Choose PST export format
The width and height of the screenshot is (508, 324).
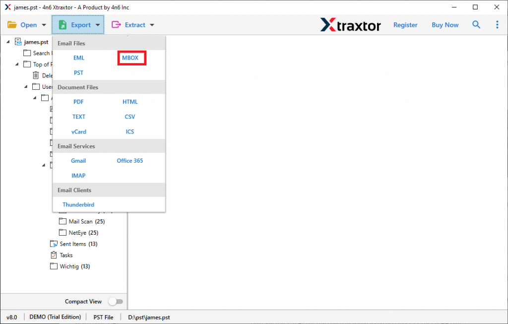pyautogui.click(x=78, y=72)
